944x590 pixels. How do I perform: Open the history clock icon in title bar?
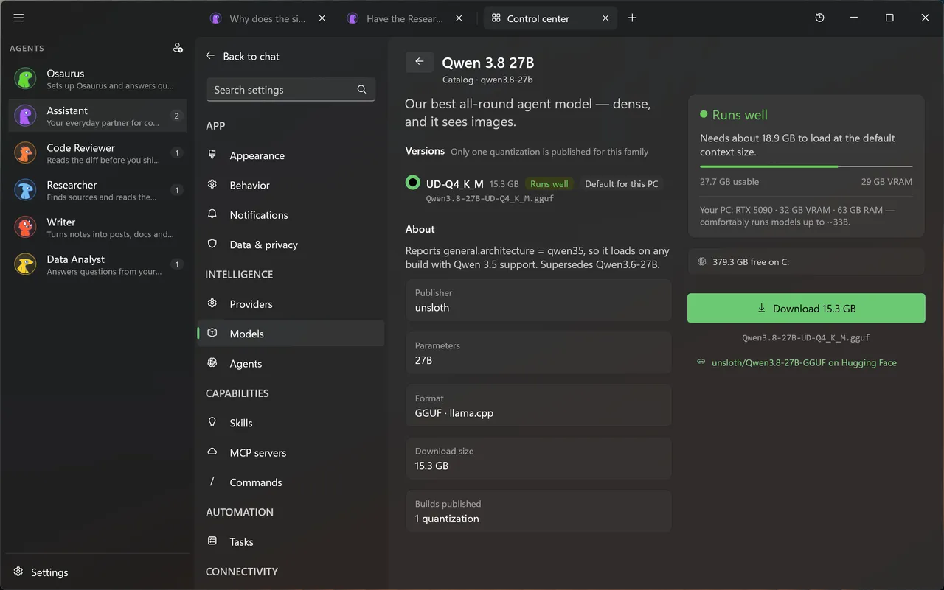[x=820, y=18]
